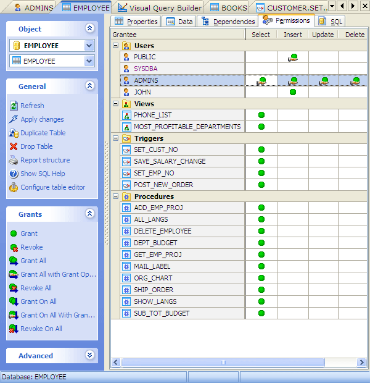The image size is (370, 383).
Task: Switch to the BOOKS document tab
Action: [x=228, y=8]
